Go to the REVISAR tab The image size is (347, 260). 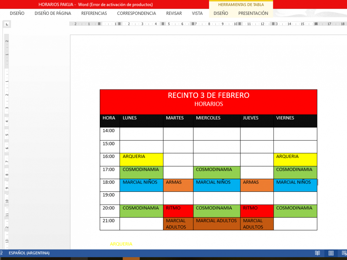click(x=174, y=13)
